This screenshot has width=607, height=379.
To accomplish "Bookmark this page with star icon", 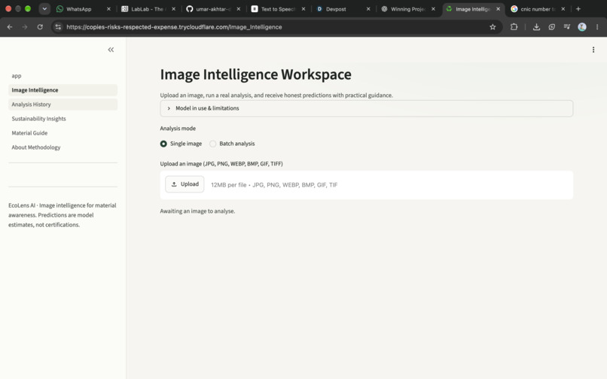I will point(493,27).
